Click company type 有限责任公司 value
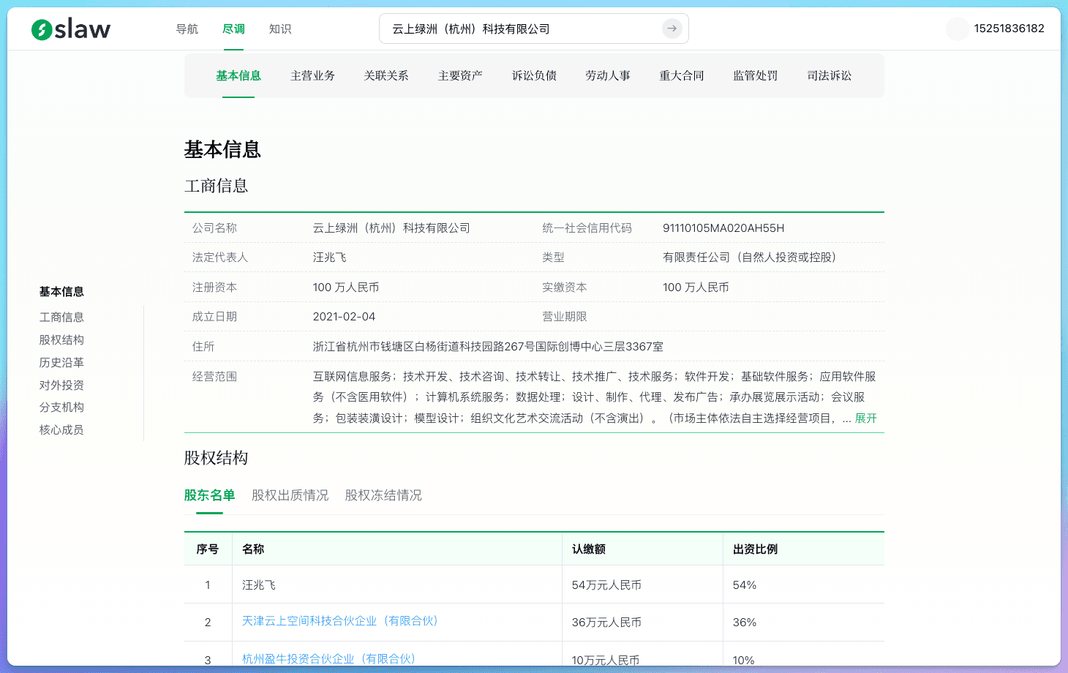The height and width of the screenshot is (673, 1068). coord(750,257)
